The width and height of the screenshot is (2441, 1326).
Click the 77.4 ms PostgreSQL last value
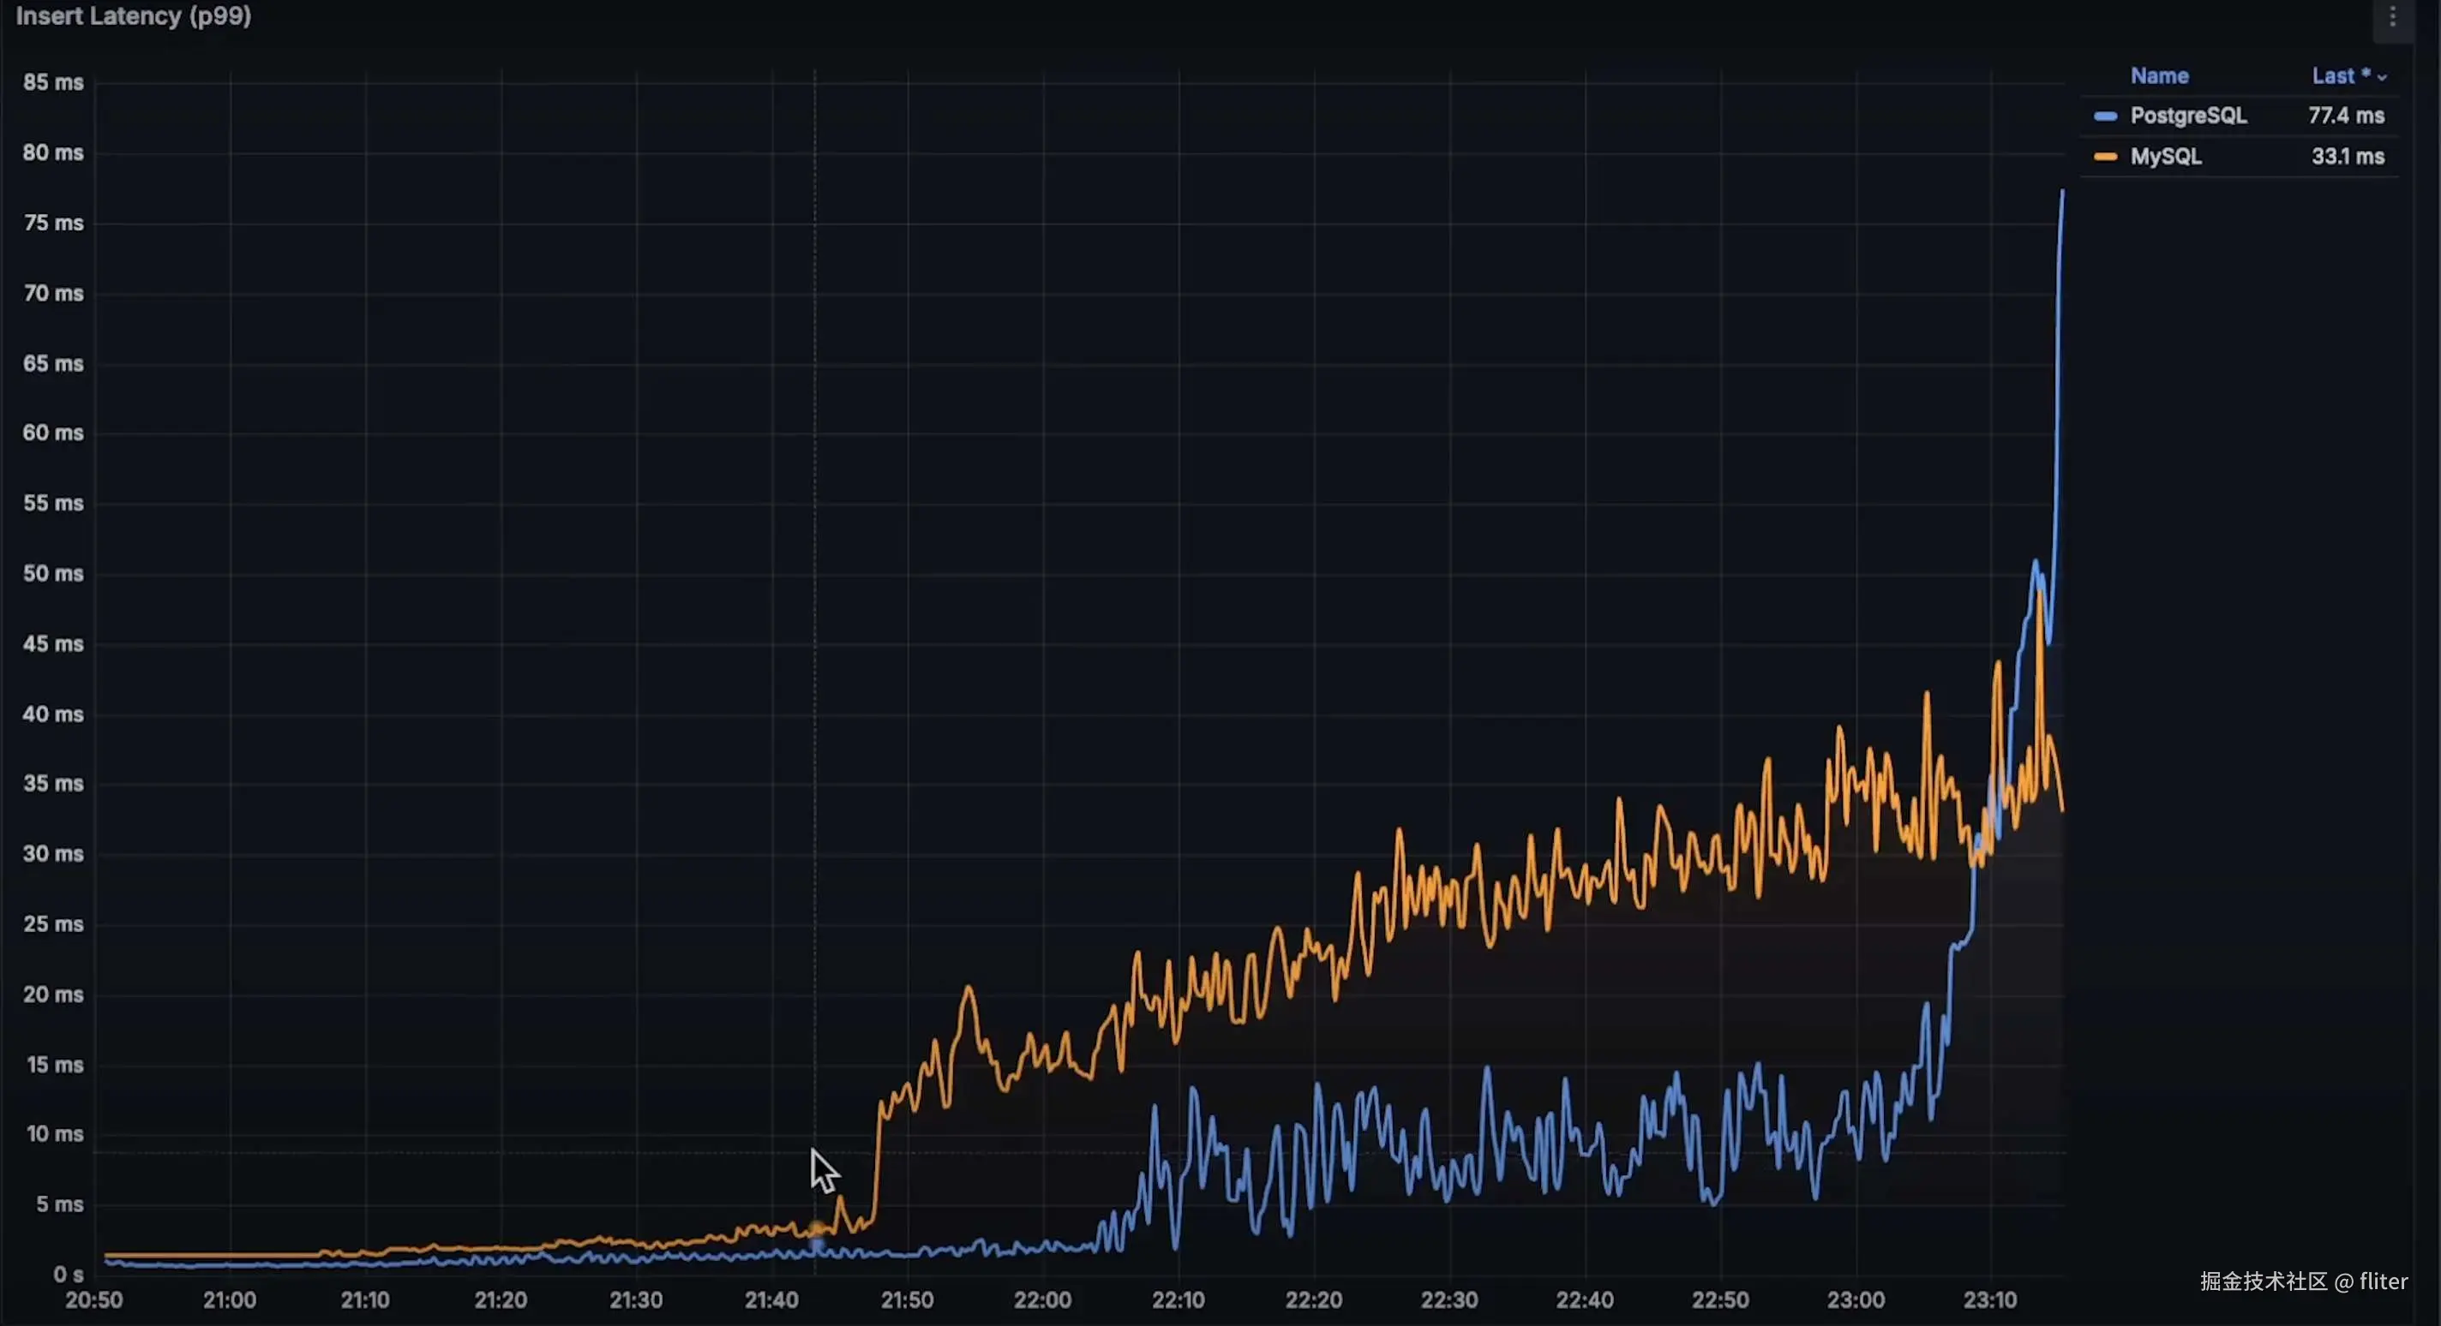(x=2345, y=116)
